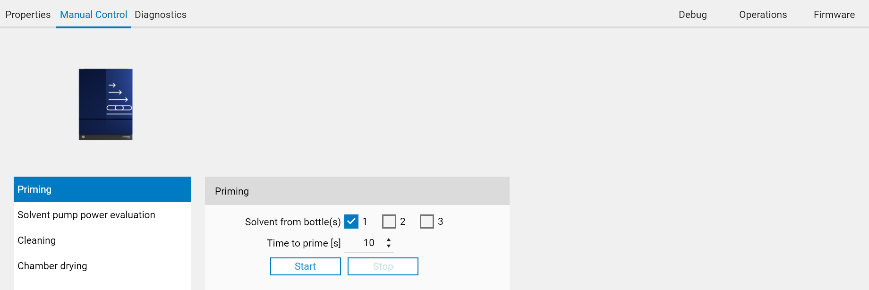The height and width of the screenshot is (290, 869).
Task: Open the Chamber drying option
Action: click(52, 266)
